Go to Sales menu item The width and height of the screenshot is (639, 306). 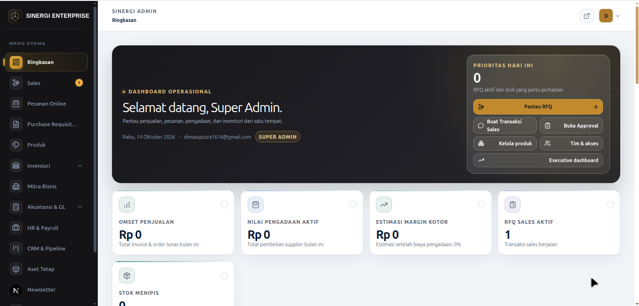coord(46,83)
